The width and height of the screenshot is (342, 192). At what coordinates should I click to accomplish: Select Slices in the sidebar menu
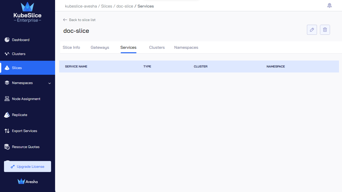tap(28, 68)
